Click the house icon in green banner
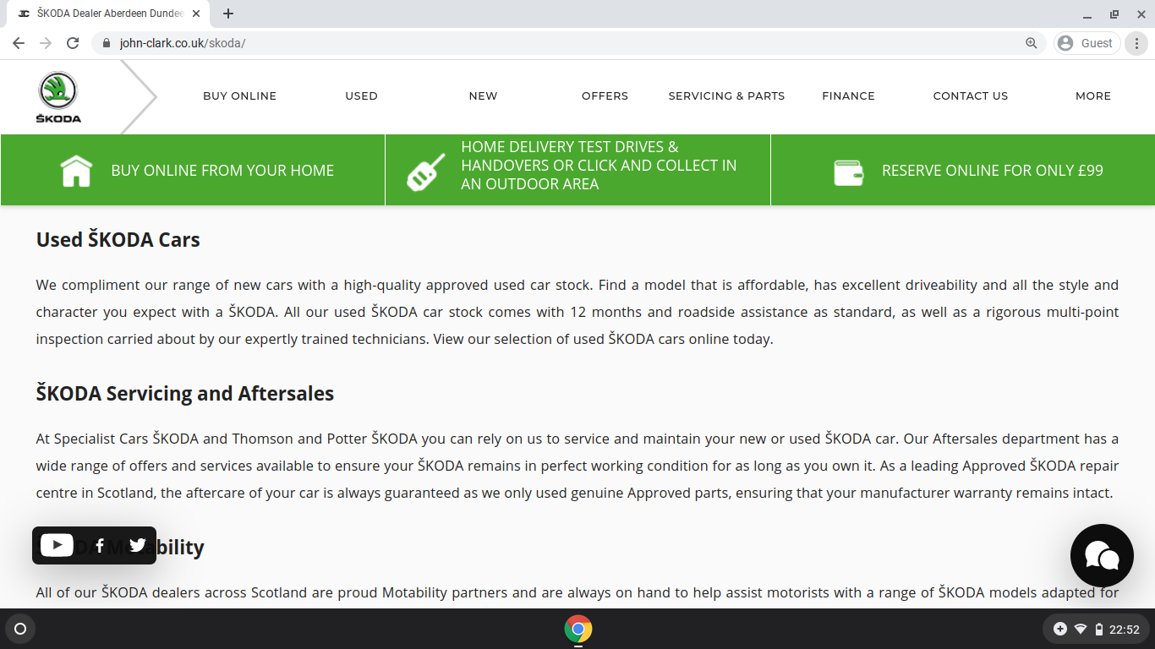 [x=76, y=171]
